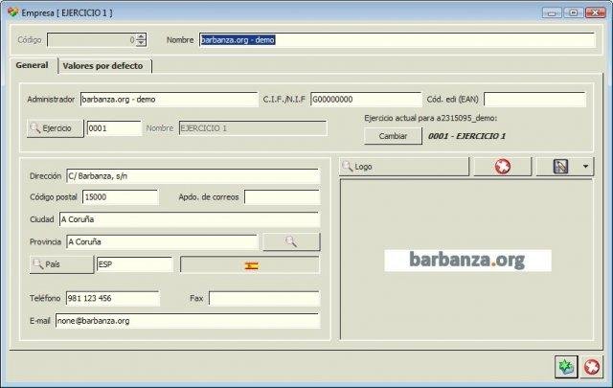Click the Fax input field

coord(264,299)
